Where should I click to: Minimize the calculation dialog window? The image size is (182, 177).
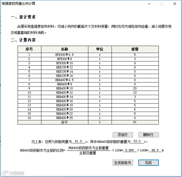click(149, 4)
